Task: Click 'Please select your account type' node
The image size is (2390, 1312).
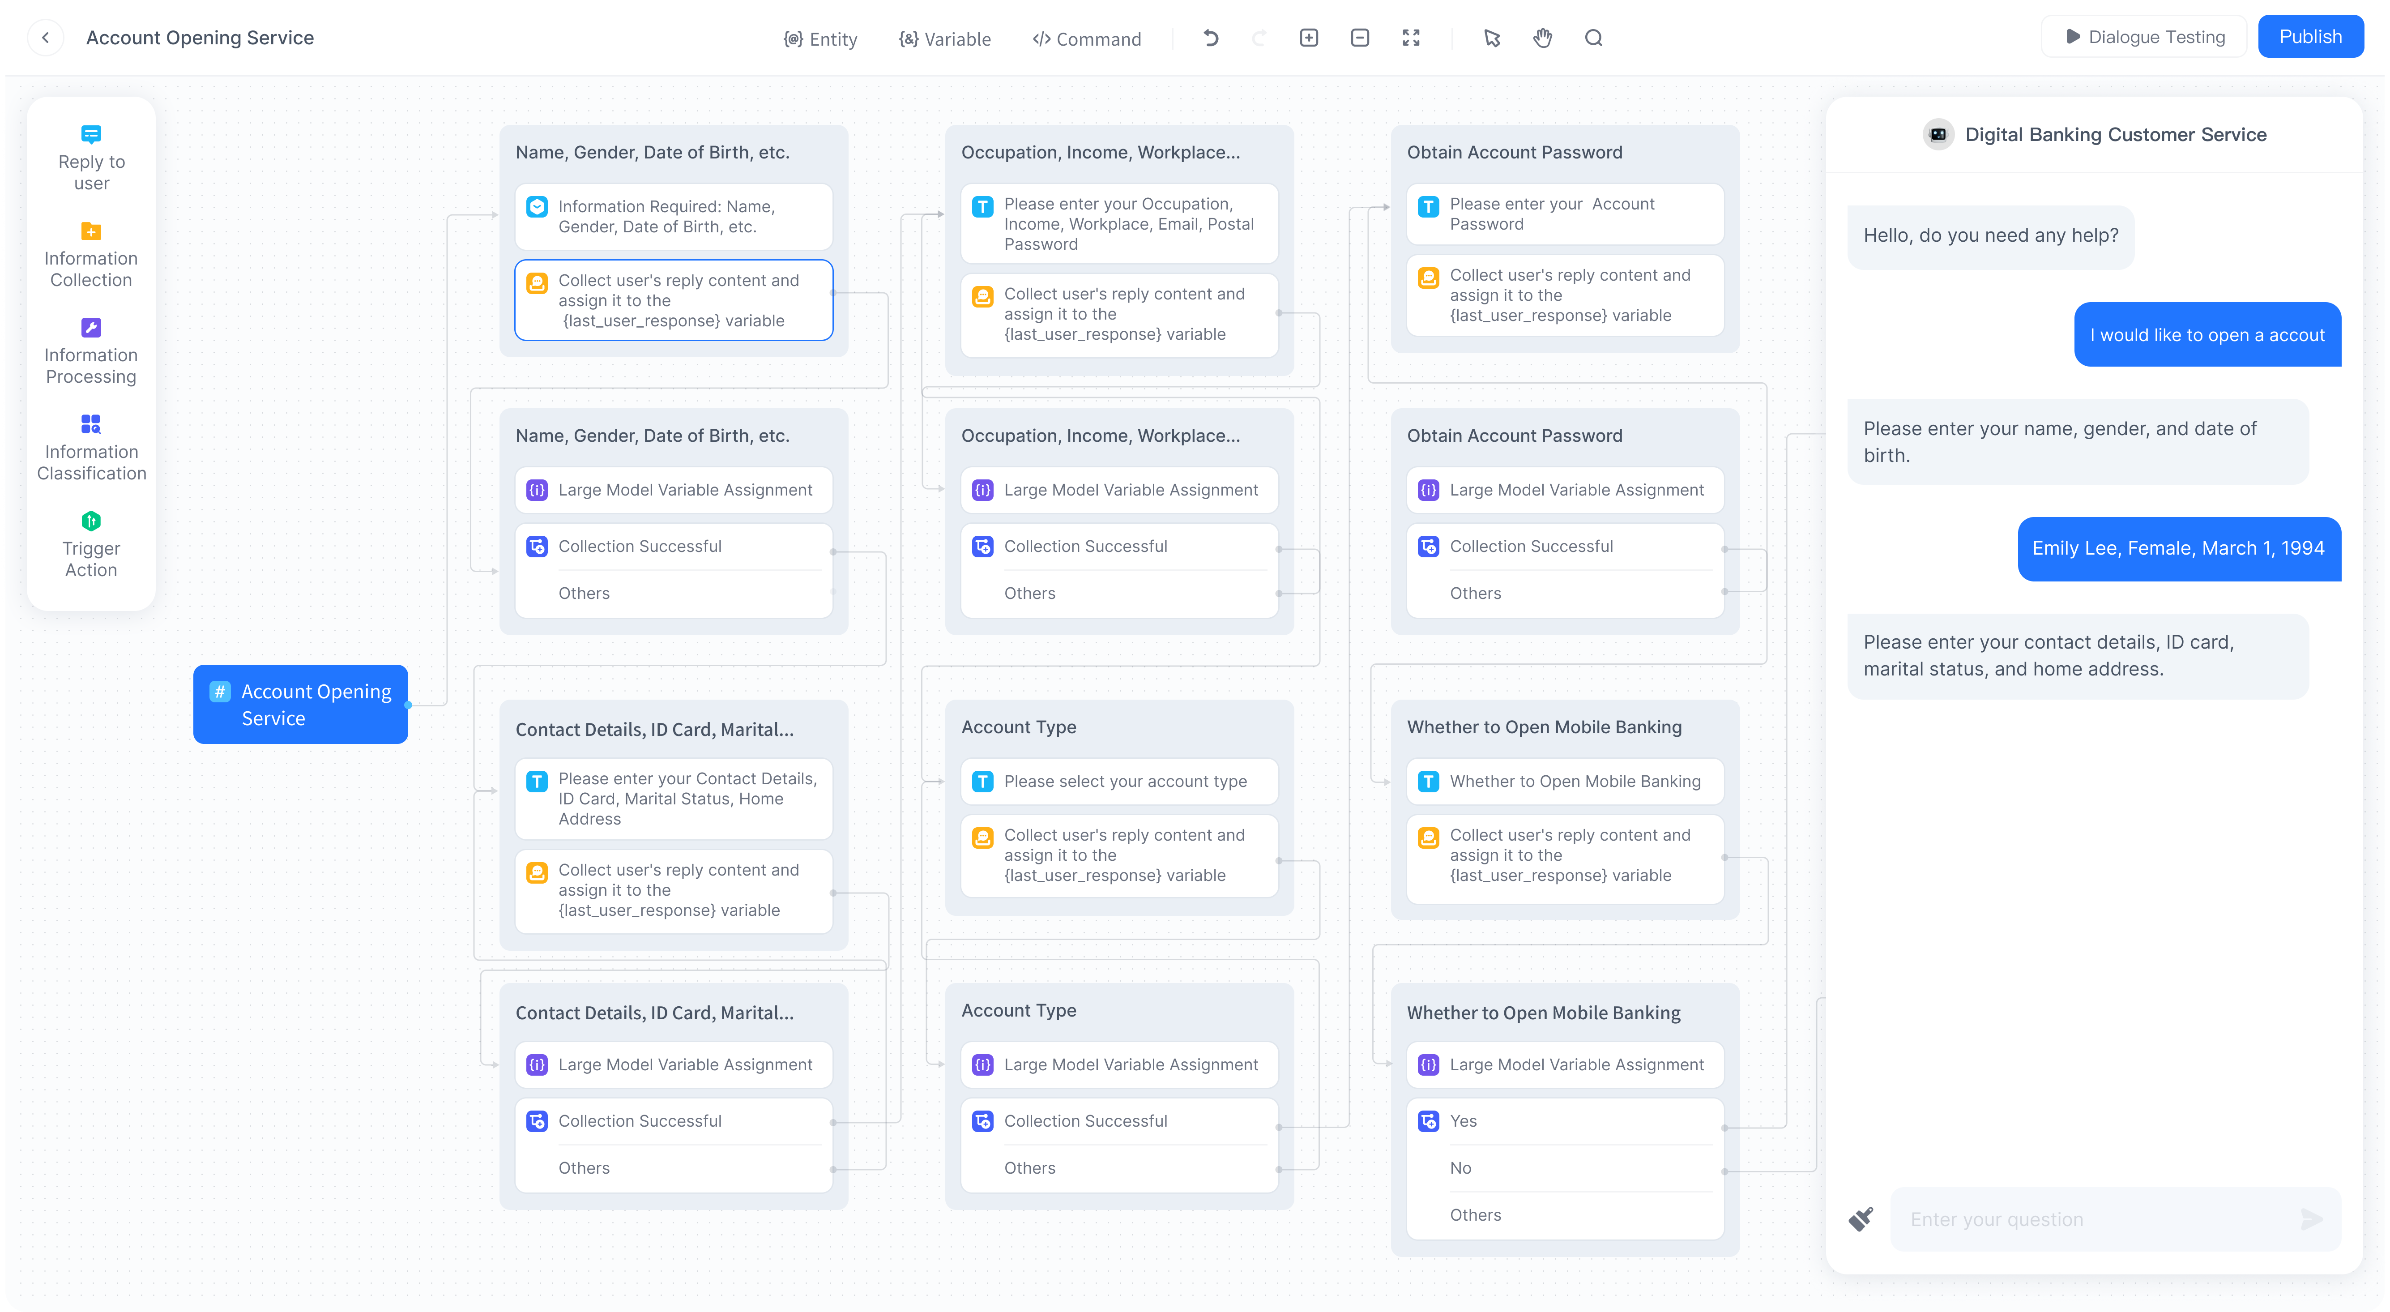Action: point(1119,781)
